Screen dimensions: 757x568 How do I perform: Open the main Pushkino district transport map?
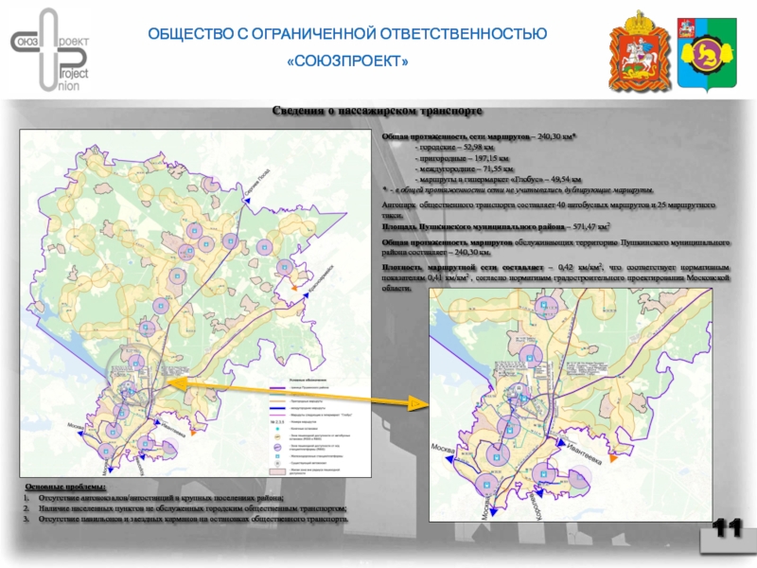click(x=196, y=303)
